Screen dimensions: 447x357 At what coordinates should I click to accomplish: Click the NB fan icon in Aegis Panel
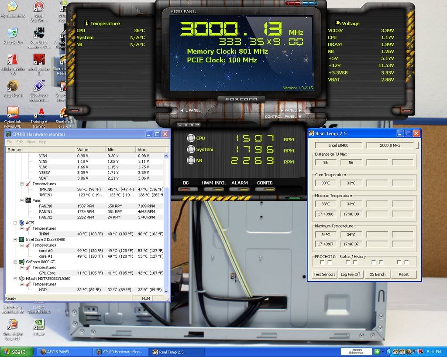[191, 160]
